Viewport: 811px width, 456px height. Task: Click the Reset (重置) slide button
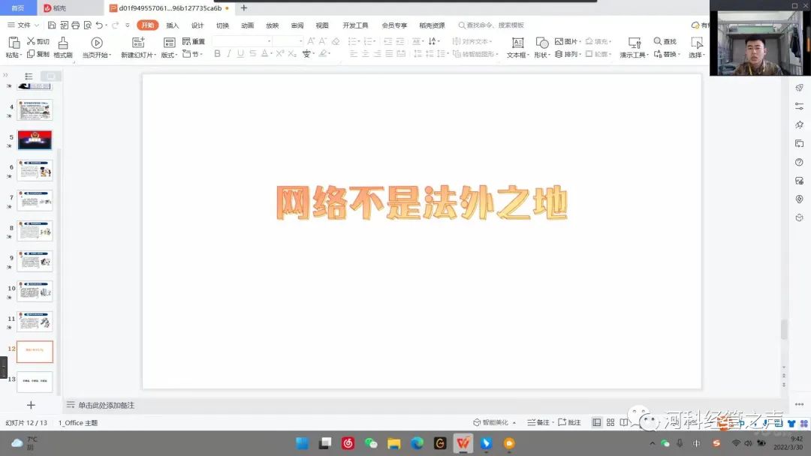(x=194, y=41)
